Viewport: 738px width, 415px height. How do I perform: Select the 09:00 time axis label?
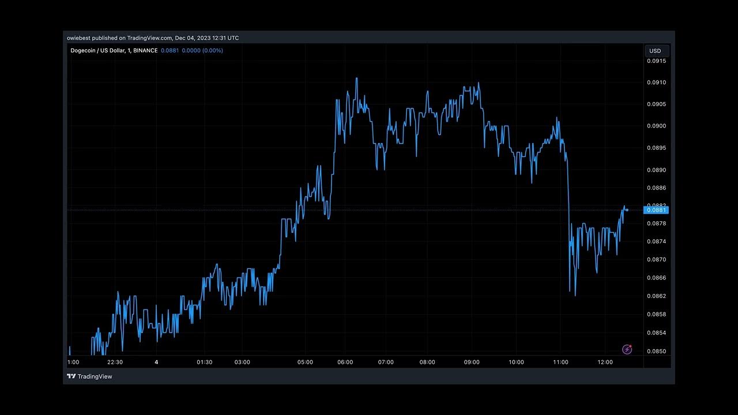coord(472,362)
